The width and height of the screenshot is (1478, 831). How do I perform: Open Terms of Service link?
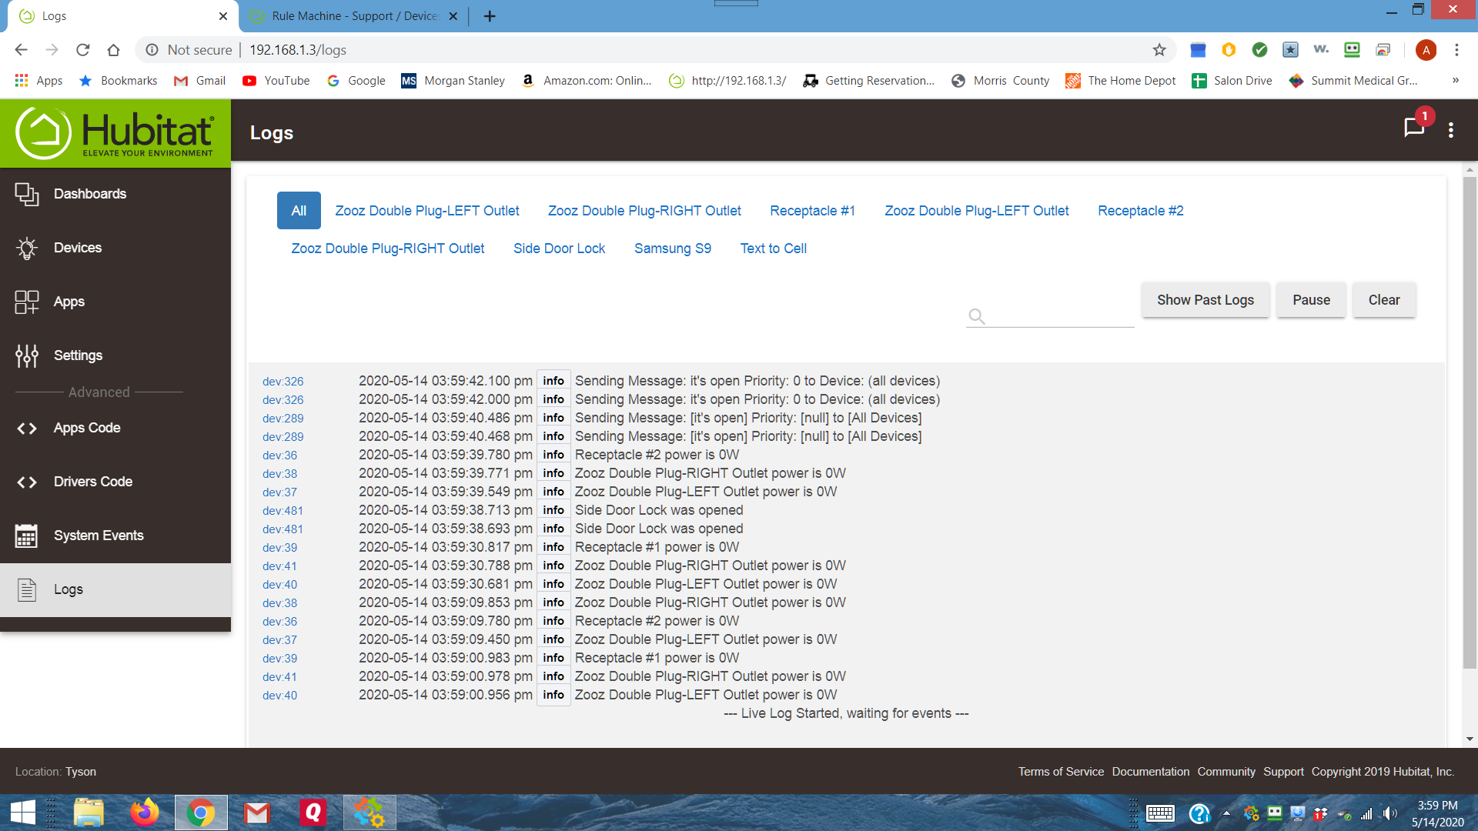tap(1061, 772)
